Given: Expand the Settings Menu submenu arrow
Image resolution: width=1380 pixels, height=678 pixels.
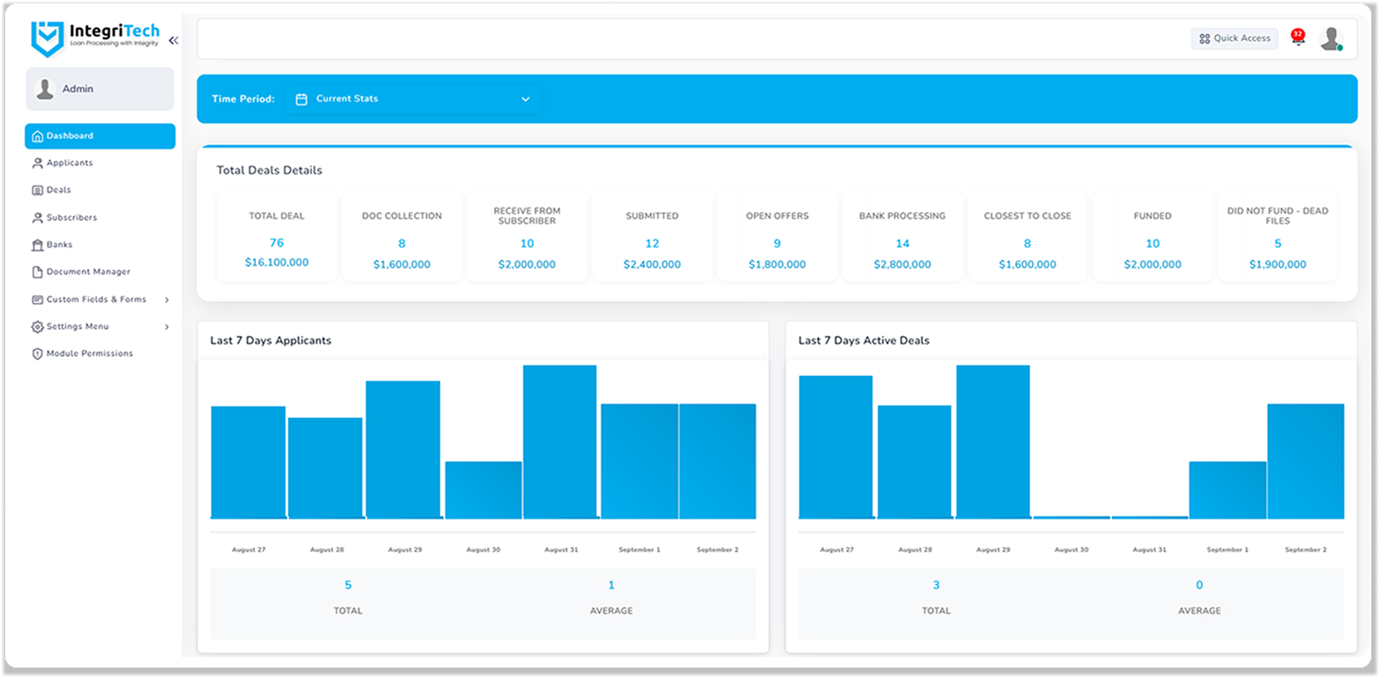Looking at the screenshot, I should coord(167,327).
